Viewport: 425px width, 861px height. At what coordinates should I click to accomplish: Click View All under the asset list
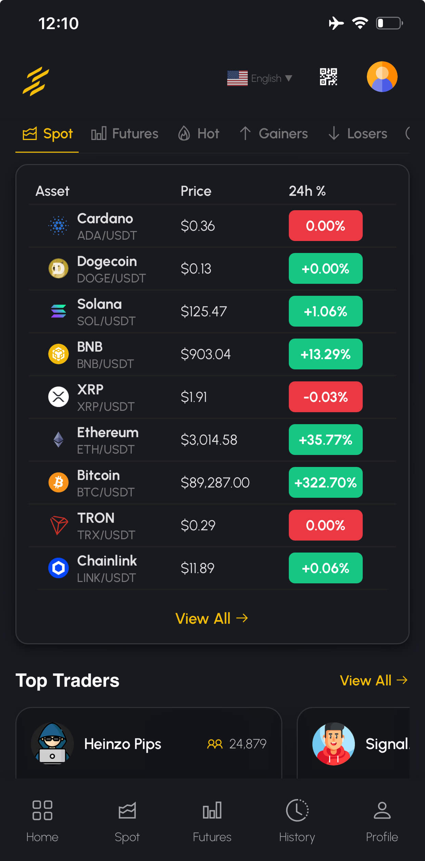[212, 619]
